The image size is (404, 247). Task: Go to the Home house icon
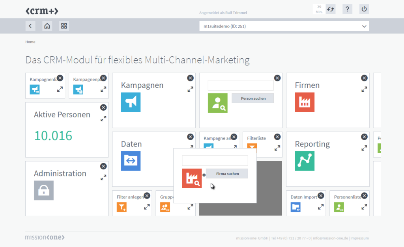47,26
